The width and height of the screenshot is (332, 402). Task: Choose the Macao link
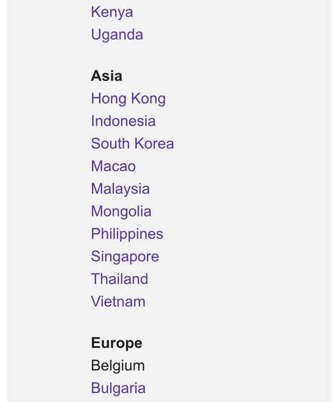click(x=113, y=166)
